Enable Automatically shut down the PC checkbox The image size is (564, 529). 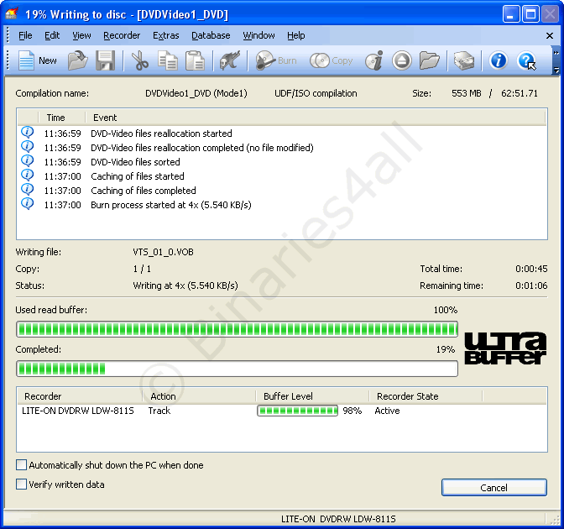point(21,465)
